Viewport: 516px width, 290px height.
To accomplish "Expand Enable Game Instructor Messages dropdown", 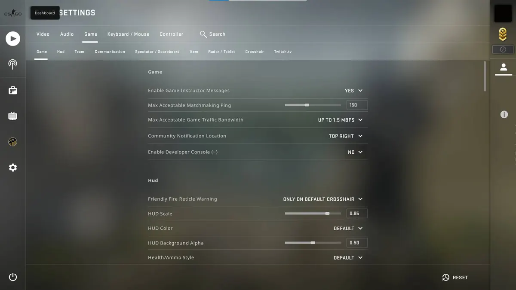I will click(x=354, y=91).
